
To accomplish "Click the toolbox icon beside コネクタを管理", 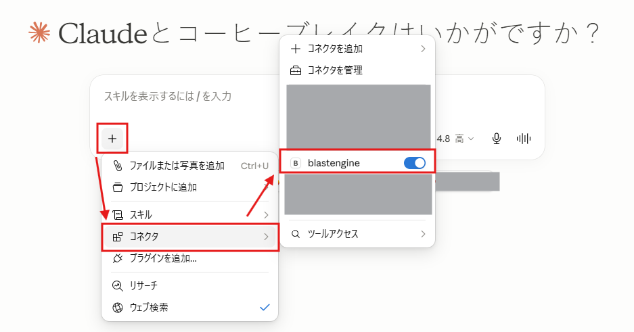I will (296, 71).
